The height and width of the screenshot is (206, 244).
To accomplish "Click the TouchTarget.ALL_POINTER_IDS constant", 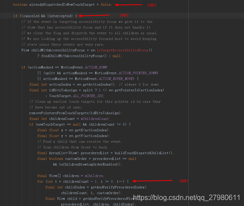I will [x=76, y=96].
